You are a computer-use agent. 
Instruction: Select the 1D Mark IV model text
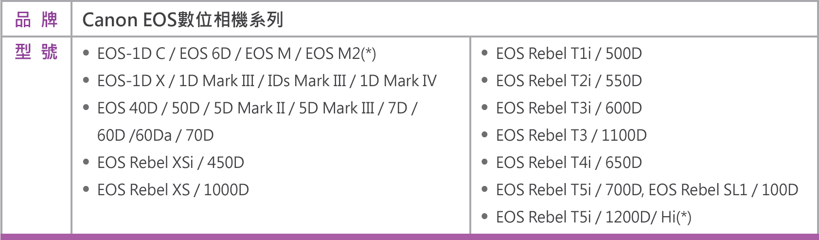(x=398, y=81)
